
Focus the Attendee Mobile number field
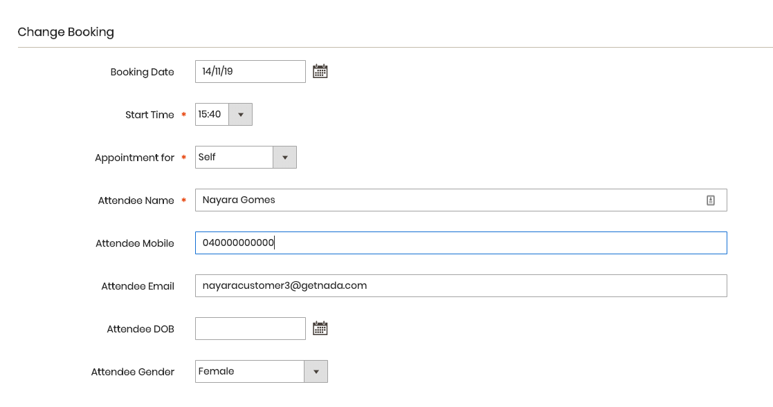point(461,243)
